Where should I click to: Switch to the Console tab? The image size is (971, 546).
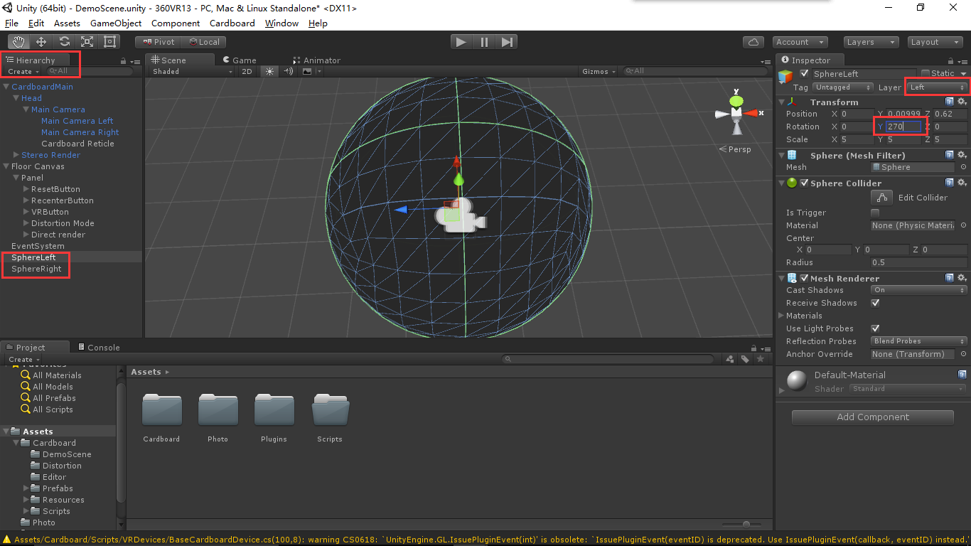coord(98,348)
